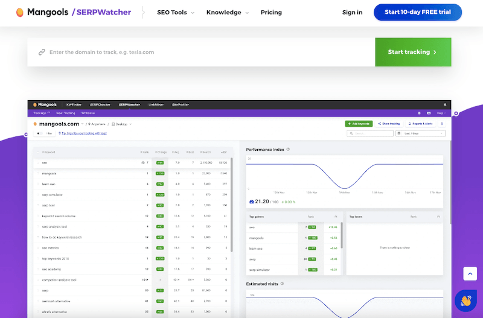Go to the Pricing page
Image resolution: width=483 pixels, height=318 pixels.
click(x=271, y=12)
